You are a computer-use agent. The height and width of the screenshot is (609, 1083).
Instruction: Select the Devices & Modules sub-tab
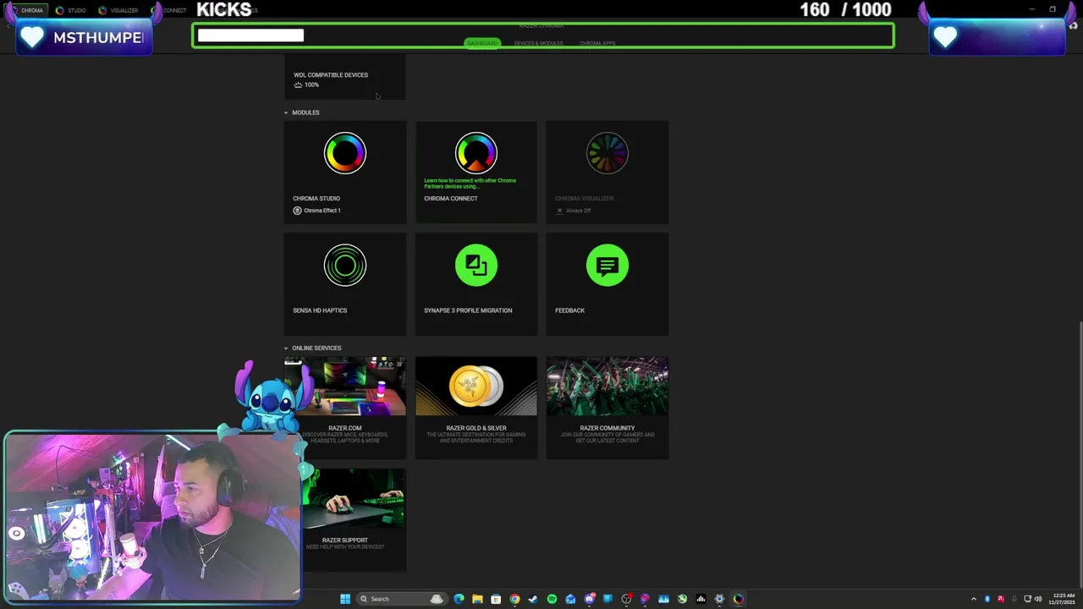click(x=538, y=43)
